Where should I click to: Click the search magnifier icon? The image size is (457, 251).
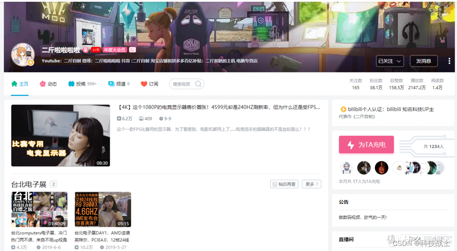(198, 84)
